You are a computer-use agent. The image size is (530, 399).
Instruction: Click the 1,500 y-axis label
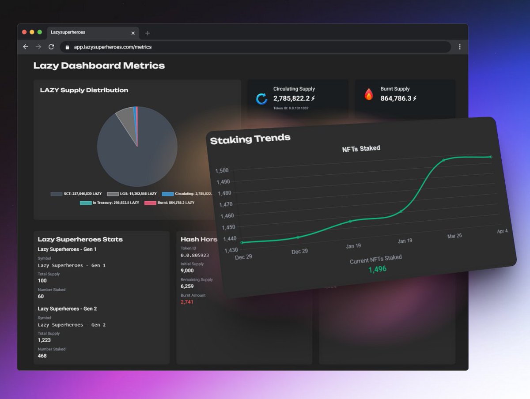pyautogui.click(x=222, y=171)
